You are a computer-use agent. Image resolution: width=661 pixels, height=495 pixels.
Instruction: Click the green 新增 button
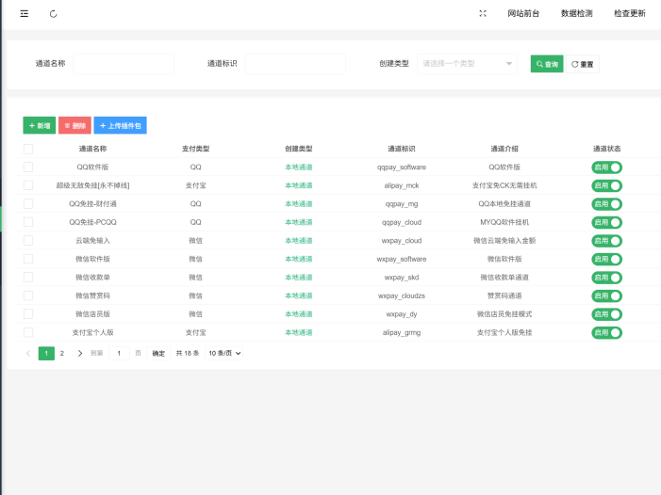pyautogui.click(x=40, y=125)
